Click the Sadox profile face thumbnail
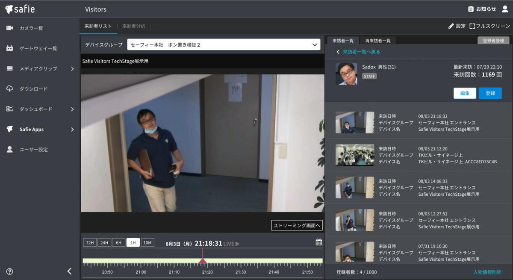Image resolution: width=513 pixels, height=280 pixels. pos(346,74)
